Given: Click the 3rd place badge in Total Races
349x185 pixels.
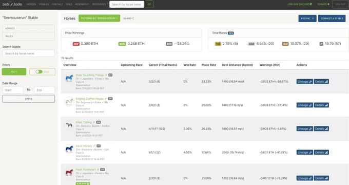Looking at the screenshot, I should (x=285, y=44).
